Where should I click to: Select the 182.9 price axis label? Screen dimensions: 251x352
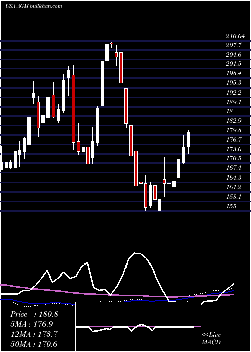[234, 121]
